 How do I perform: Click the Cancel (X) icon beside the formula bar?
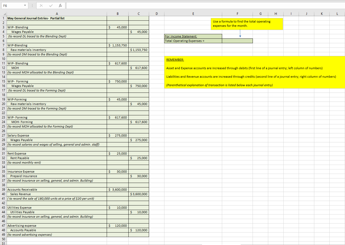click(41, 5)
